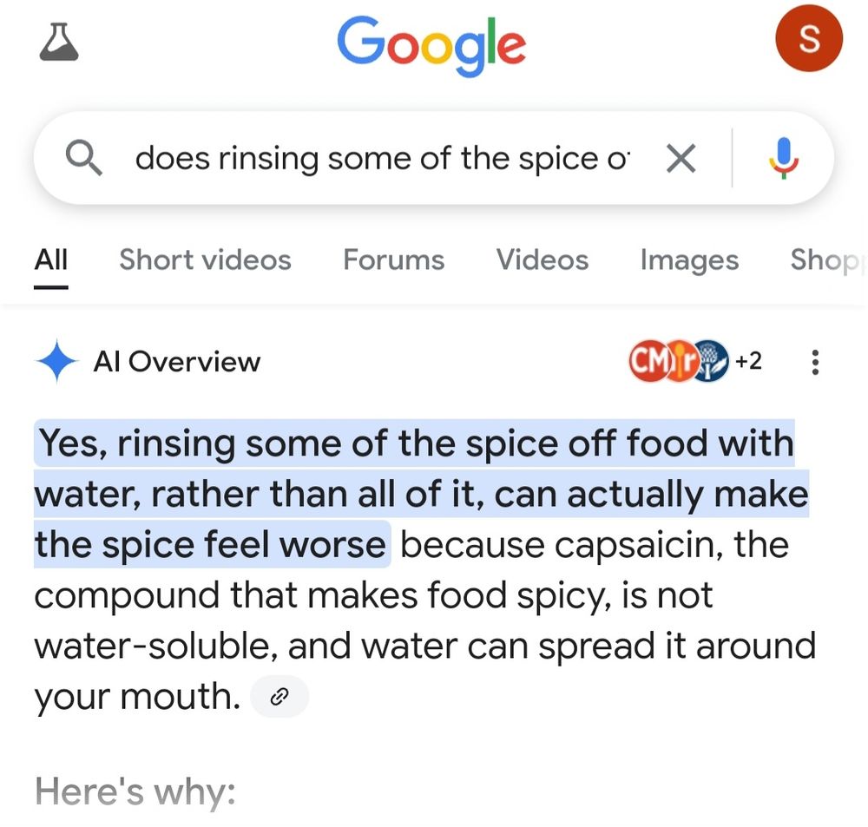Open the AI Overview source icons
Viewport: 868px width, 827px height.
coord(677,361)
